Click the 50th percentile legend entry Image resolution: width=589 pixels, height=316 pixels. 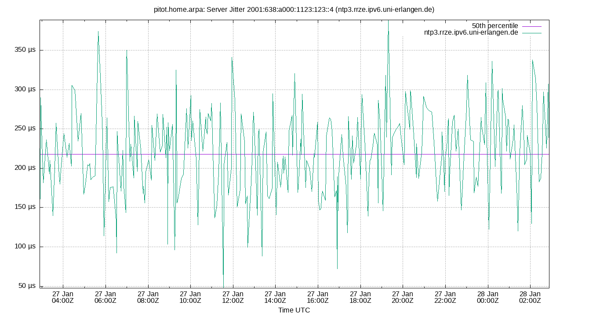click(494, 26)
